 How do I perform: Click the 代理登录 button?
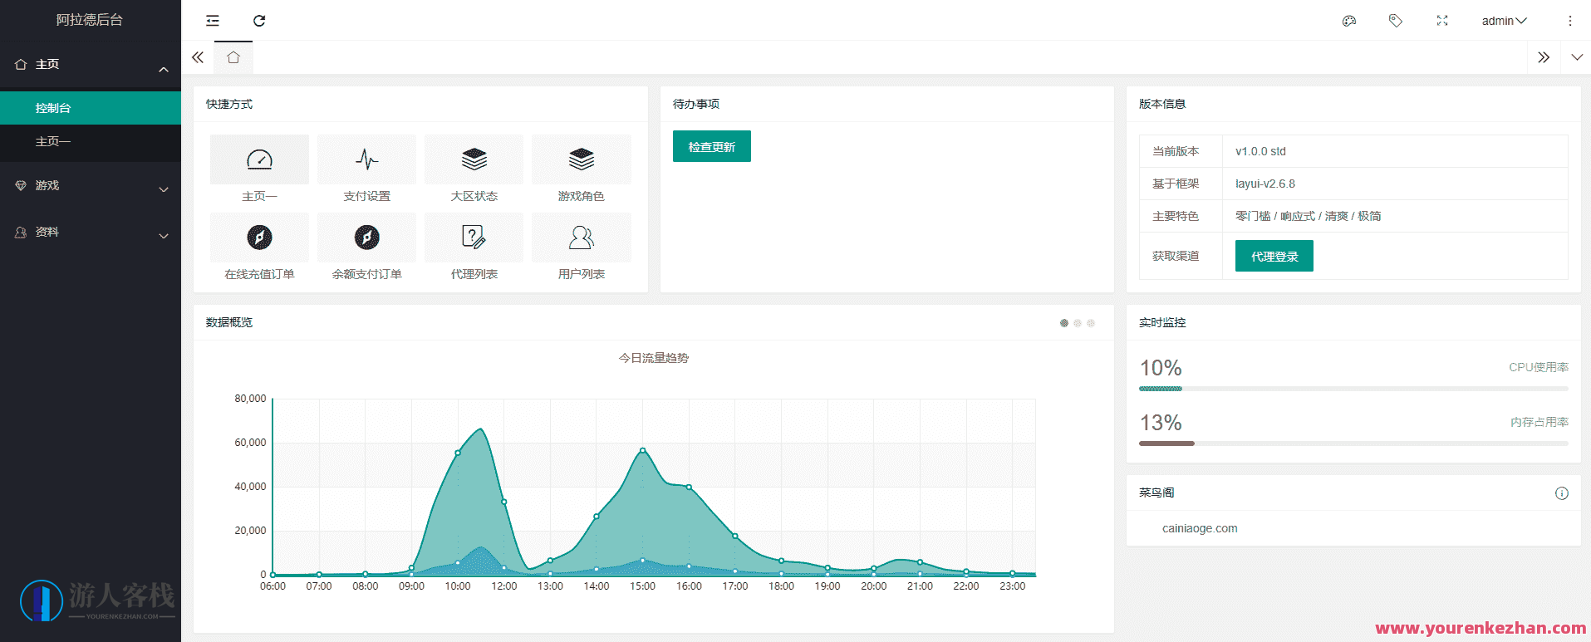pyautogui.click(x=1274, y=257)
